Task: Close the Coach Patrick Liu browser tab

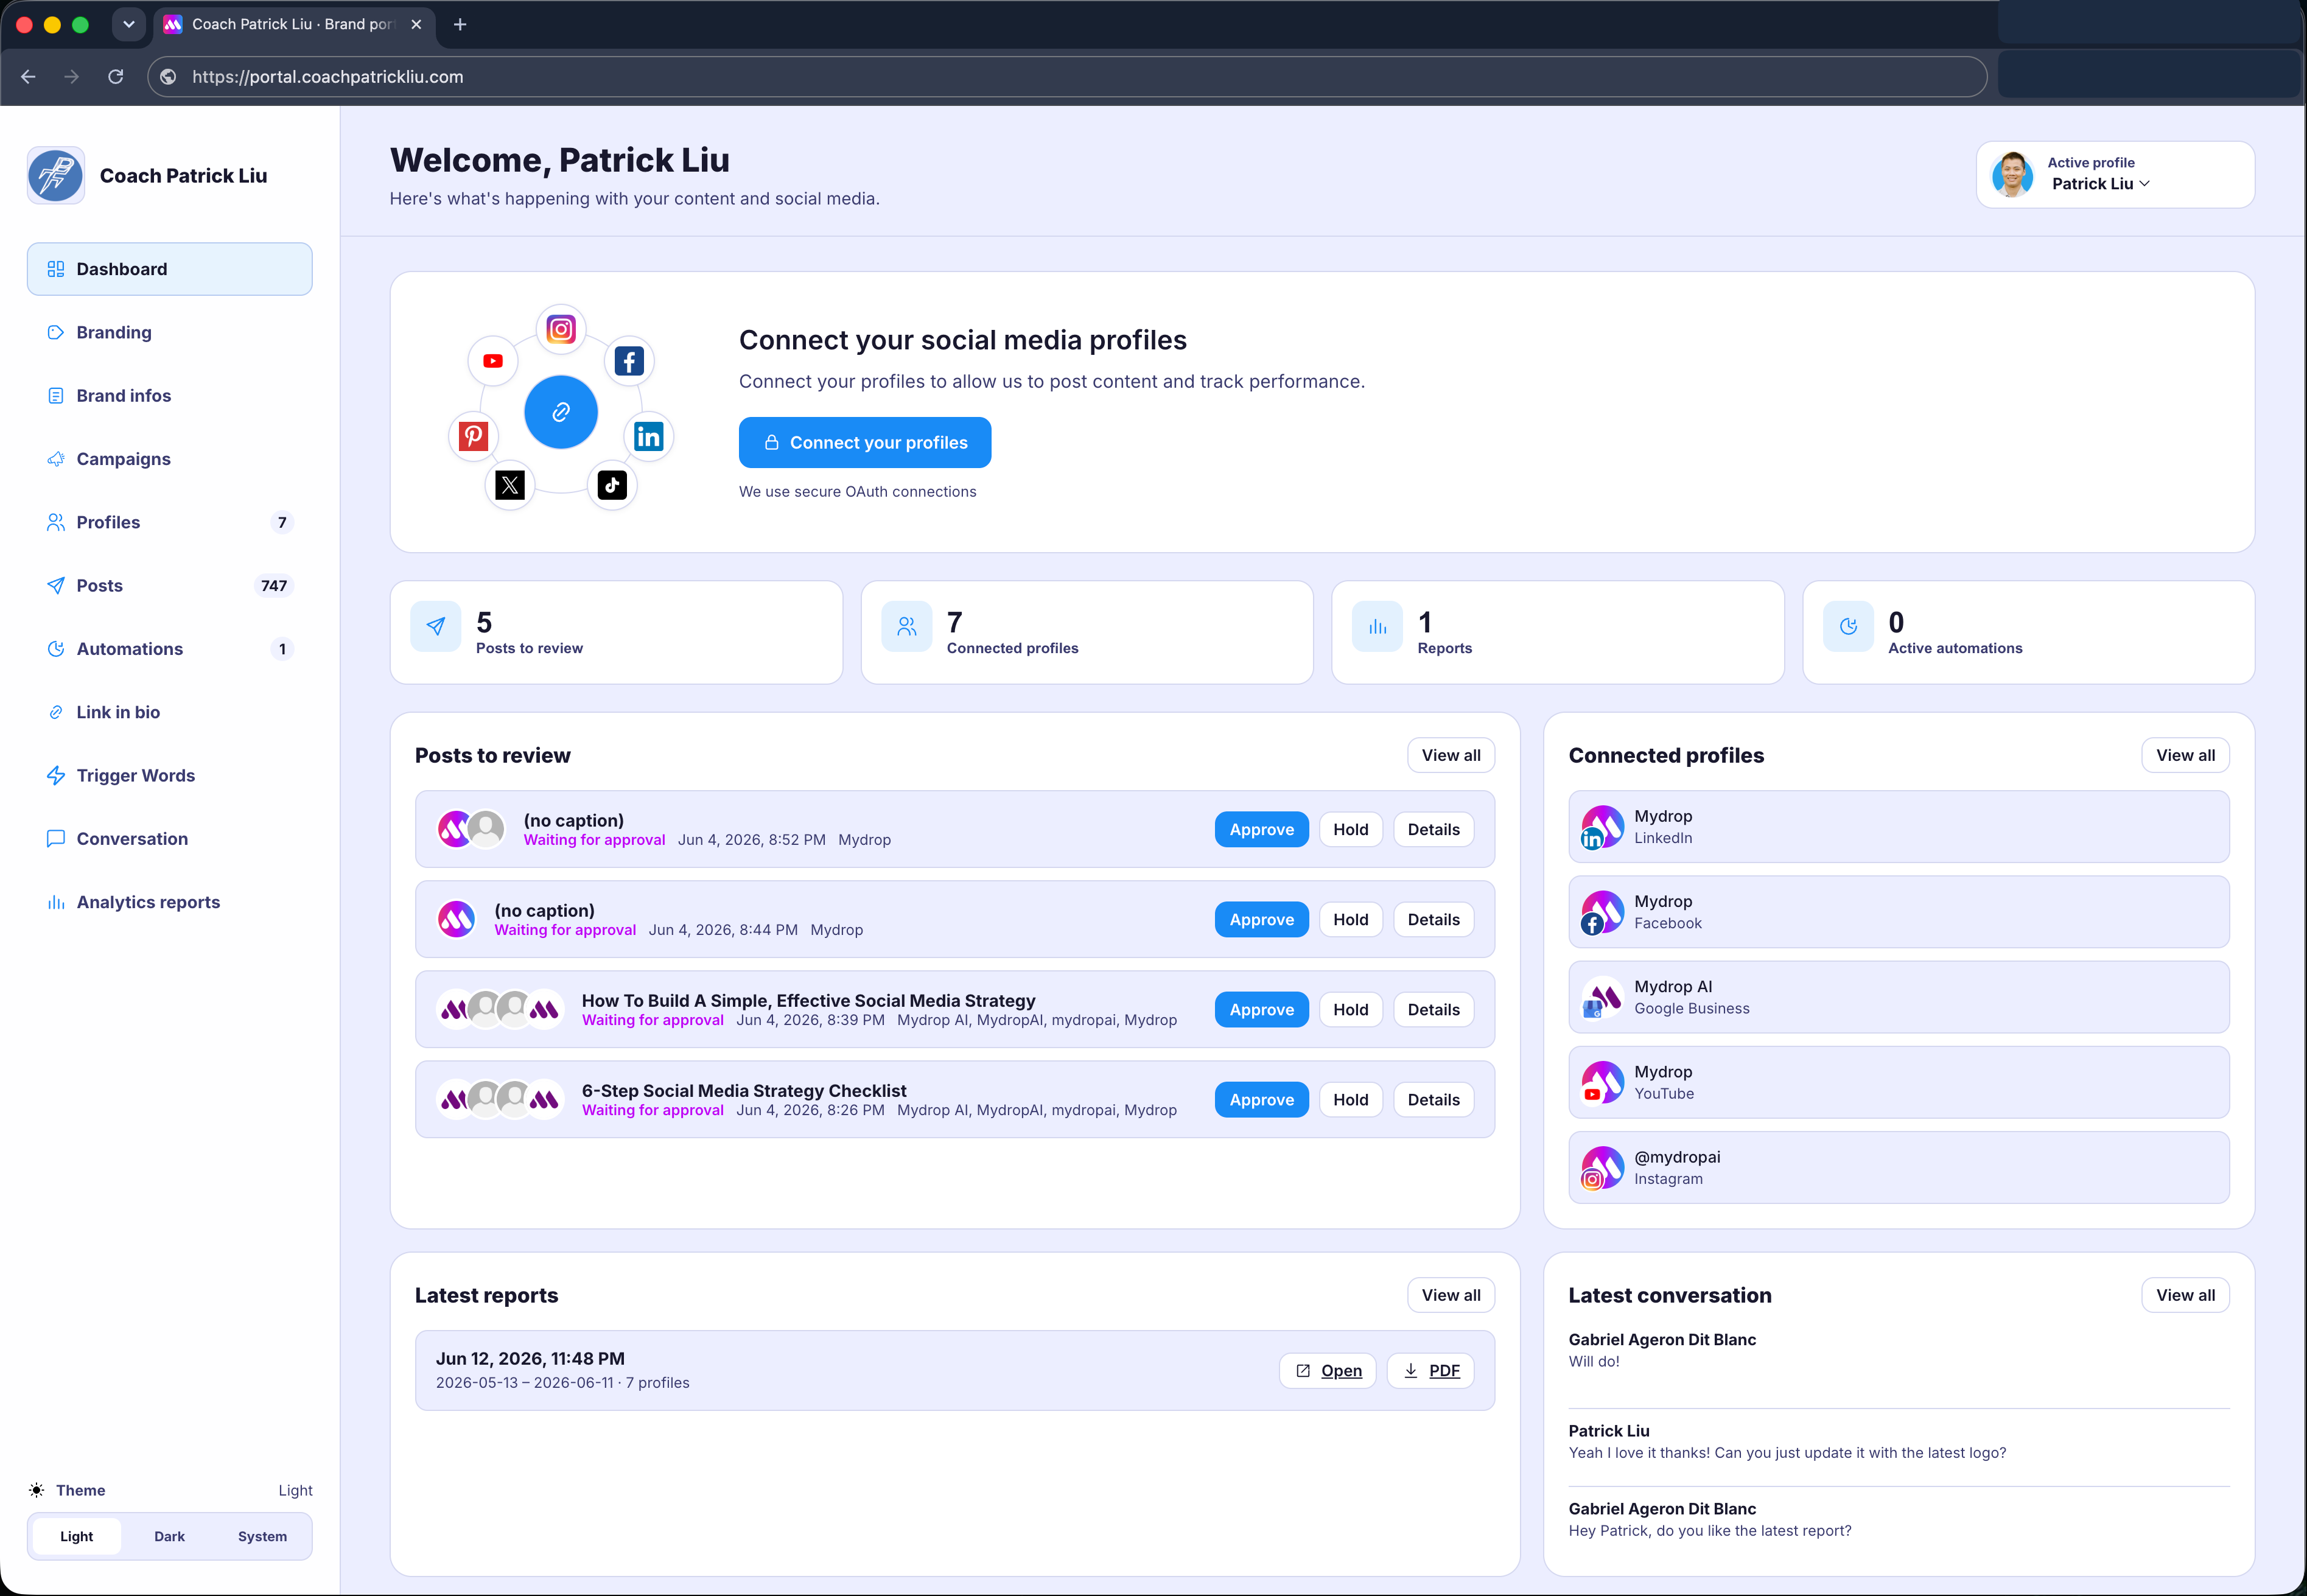Action: 416,24
